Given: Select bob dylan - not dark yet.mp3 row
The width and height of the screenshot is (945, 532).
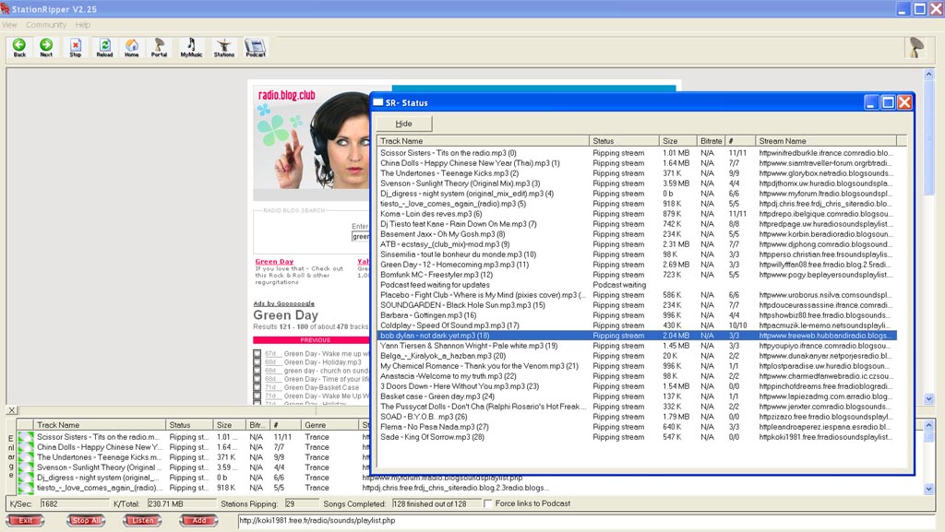Looking at the screenshot, I should [x=637, y=336].
